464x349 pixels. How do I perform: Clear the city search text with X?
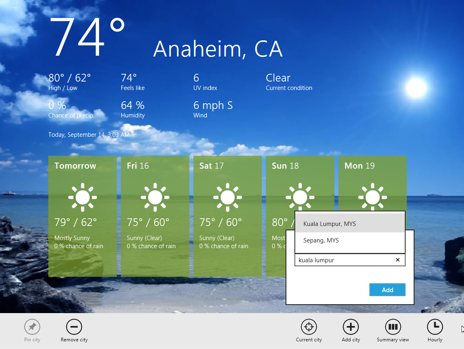[x=398, y=260]
